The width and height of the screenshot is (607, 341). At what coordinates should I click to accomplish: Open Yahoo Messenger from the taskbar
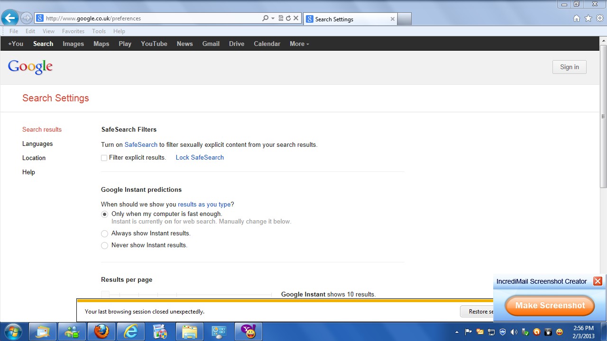(x=248, y=332)
